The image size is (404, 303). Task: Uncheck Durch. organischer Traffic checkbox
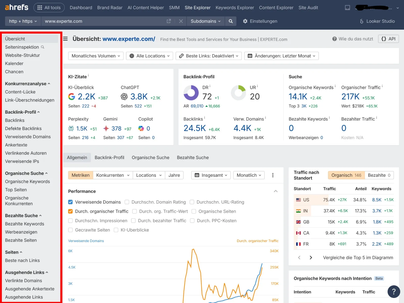(x=70, y=211)
